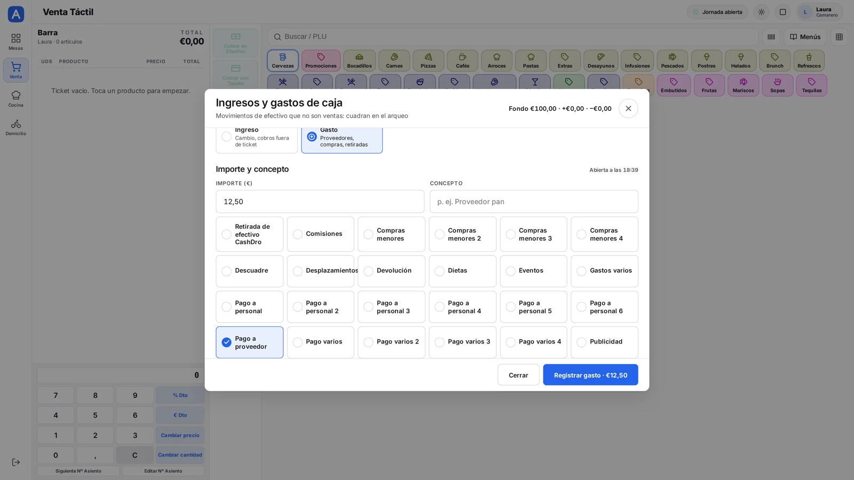Select the Sopas category
The width and height of the screenshot is (854, 480).
[777, 85]
